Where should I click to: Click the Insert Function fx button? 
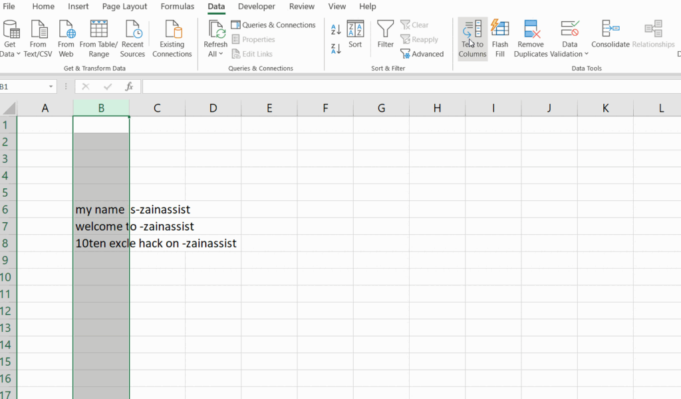point(129,86)
